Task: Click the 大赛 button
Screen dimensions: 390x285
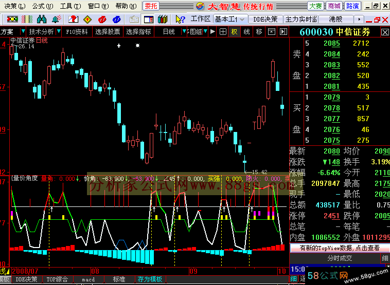Action: (x=315, y=6)
